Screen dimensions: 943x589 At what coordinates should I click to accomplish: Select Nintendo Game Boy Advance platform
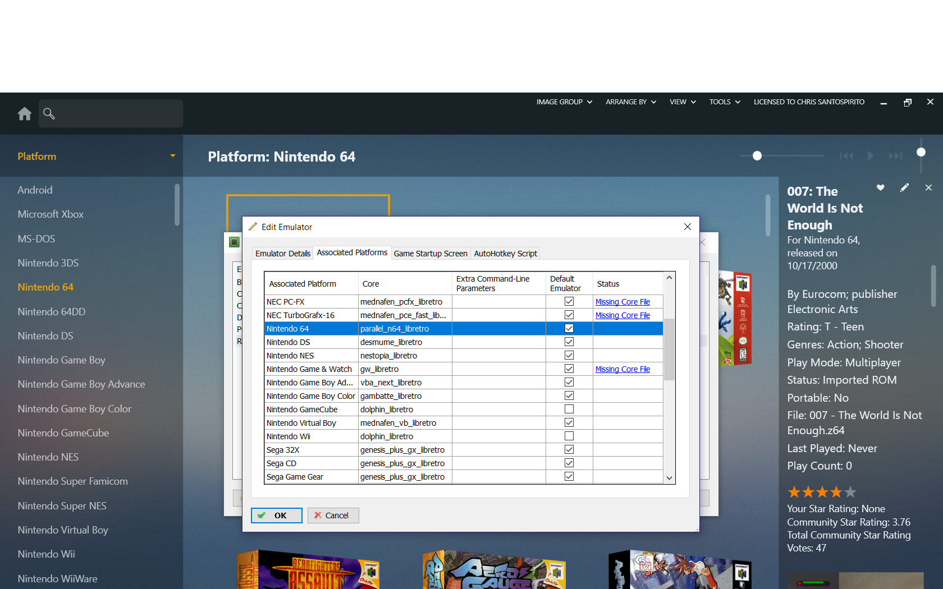click(81, 384)
